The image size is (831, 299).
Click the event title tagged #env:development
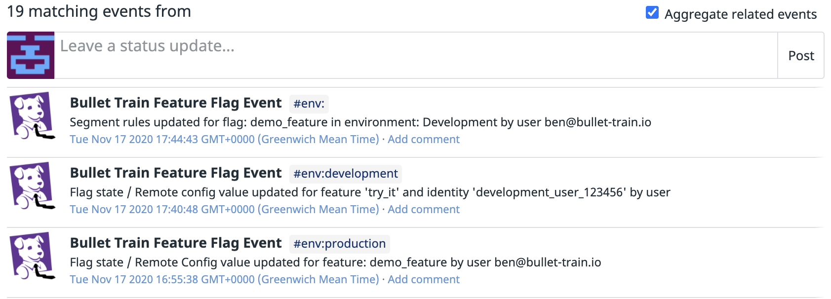click(176, 173)
